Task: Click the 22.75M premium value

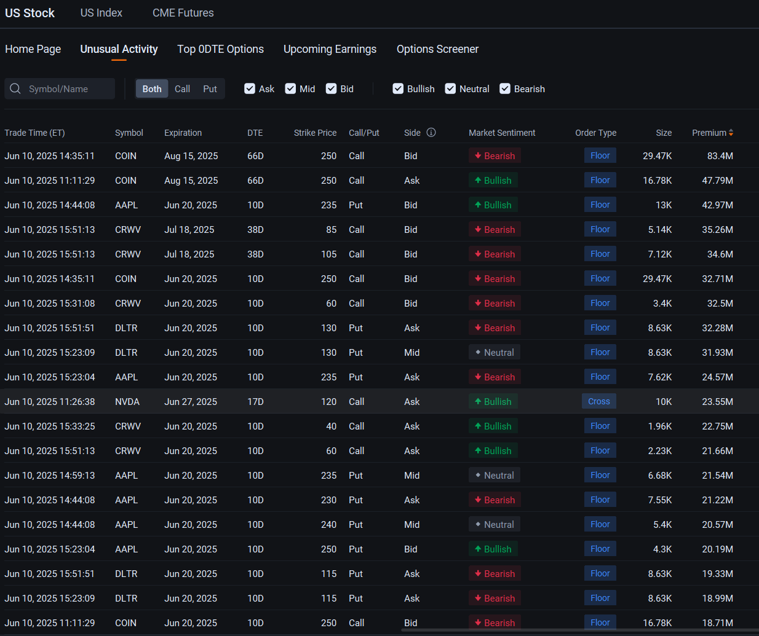Action: tap(717, 426)
